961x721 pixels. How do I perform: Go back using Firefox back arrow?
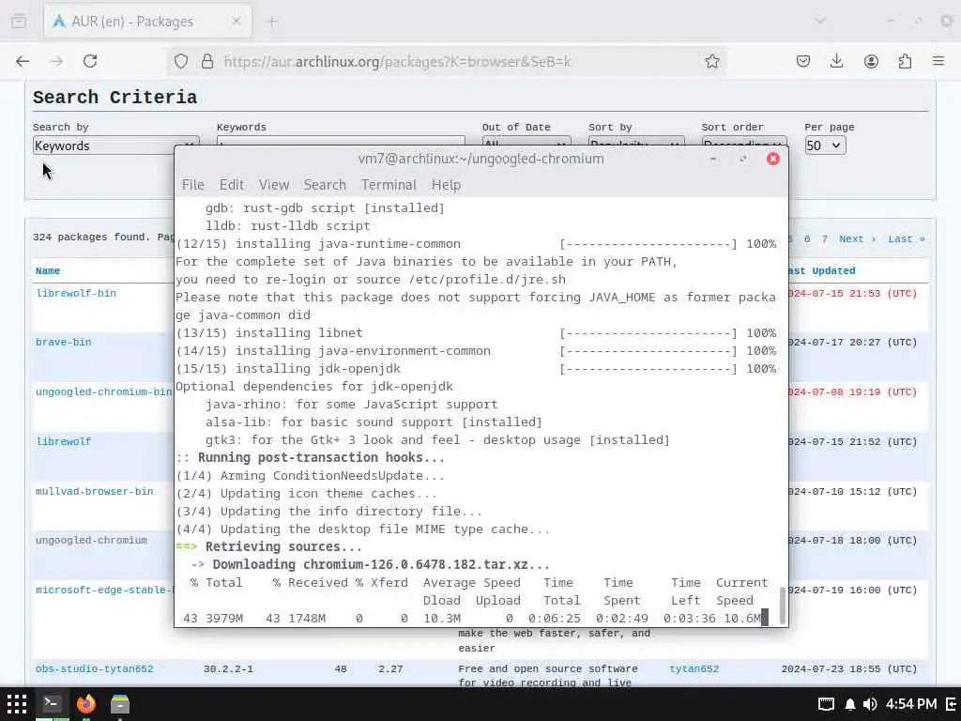23,61
